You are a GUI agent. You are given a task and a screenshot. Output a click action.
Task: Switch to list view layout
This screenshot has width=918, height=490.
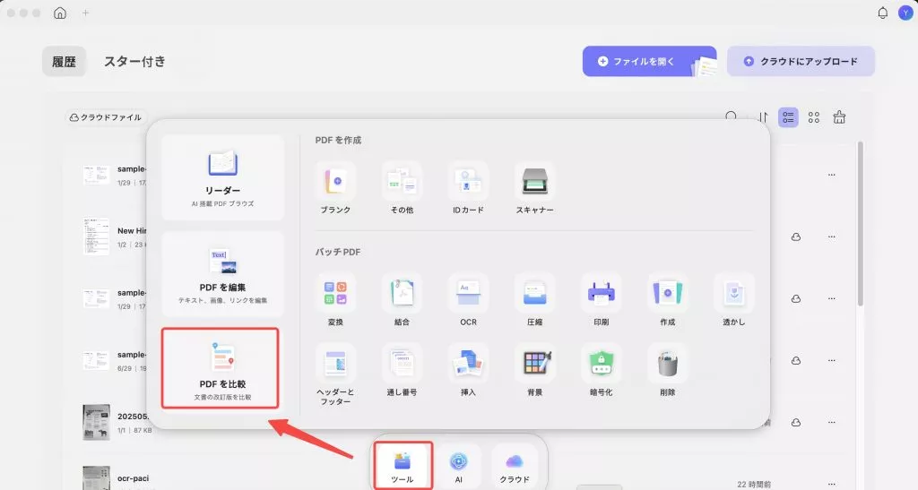pyautogui.click(x=788, y=117)
